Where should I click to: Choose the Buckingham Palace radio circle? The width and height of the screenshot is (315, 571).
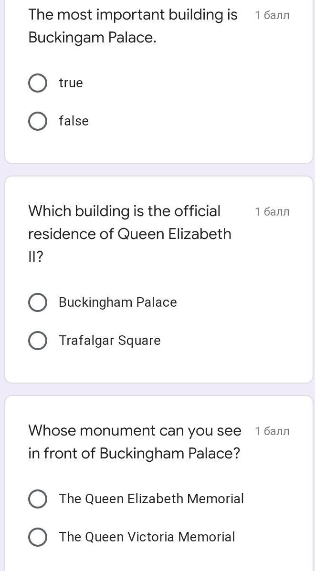click(38, 302)
